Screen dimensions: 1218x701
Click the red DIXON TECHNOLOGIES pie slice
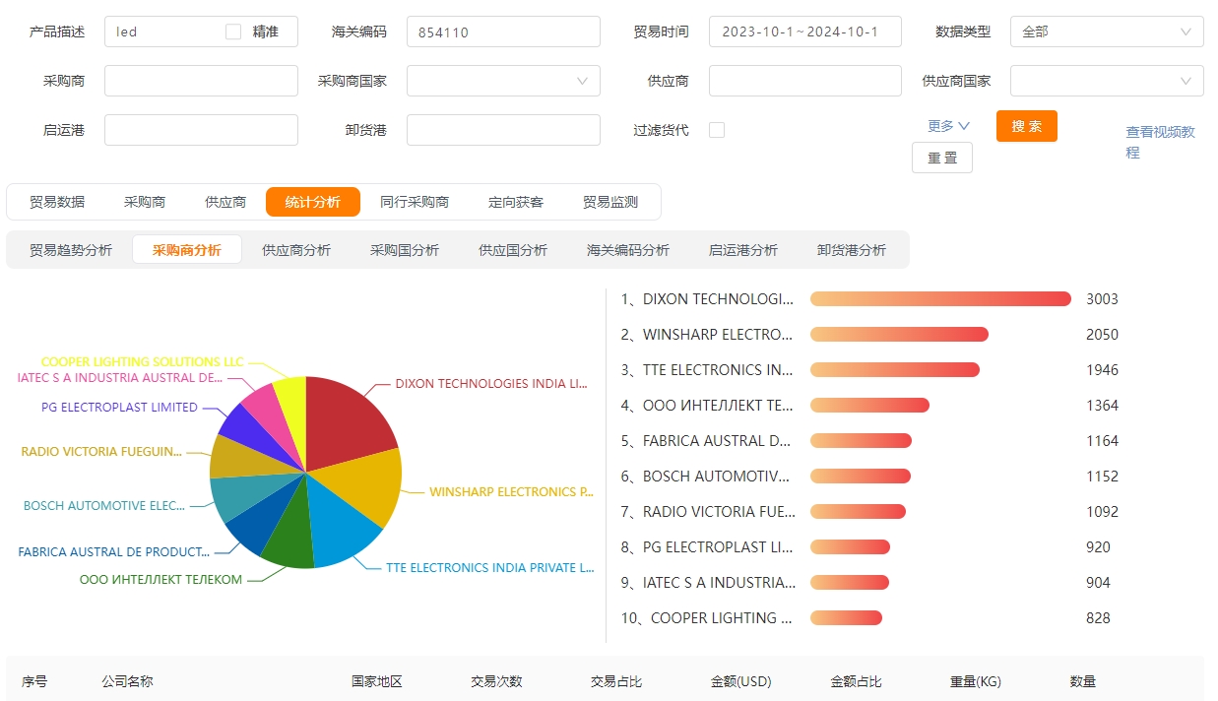point(347,421)
